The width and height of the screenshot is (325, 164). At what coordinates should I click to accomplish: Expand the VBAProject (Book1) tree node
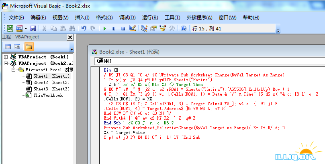[6, 57]
